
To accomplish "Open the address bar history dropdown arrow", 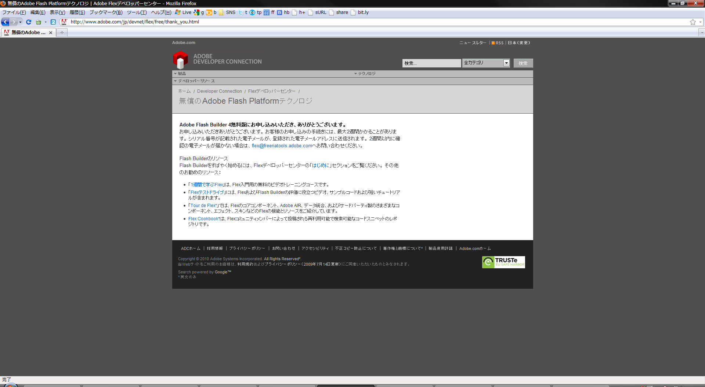I will (700, 22).
